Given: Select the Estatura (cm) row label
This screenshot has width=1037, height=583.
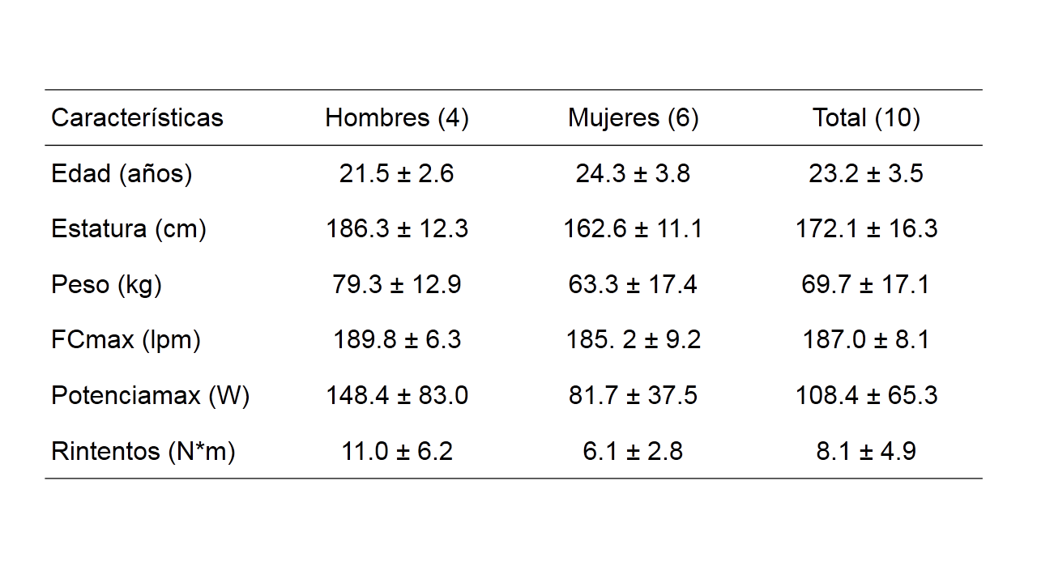Looking at the screenshot, I should point(129,229).
